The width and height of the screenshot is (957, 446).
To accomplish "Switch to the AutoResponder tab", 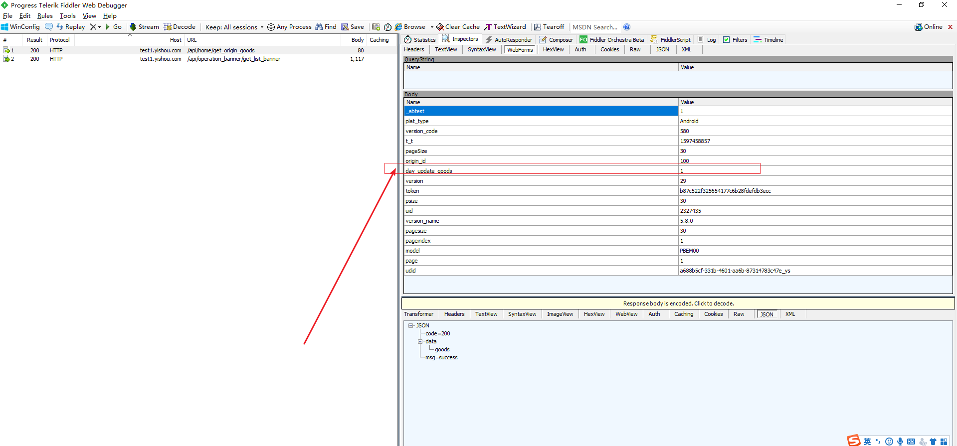I will pyautogui.click(x=509, y=40).
